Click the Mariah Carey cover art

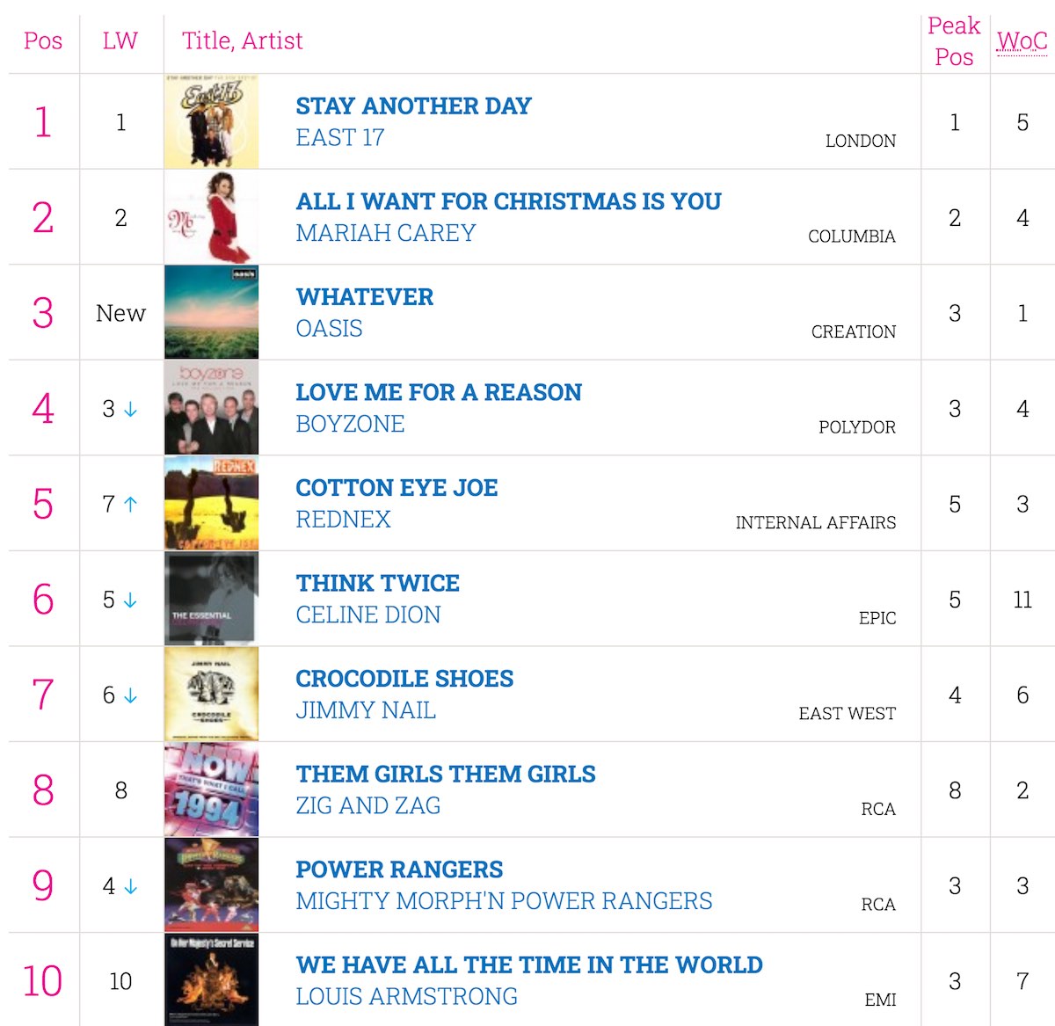click(211, 217)
